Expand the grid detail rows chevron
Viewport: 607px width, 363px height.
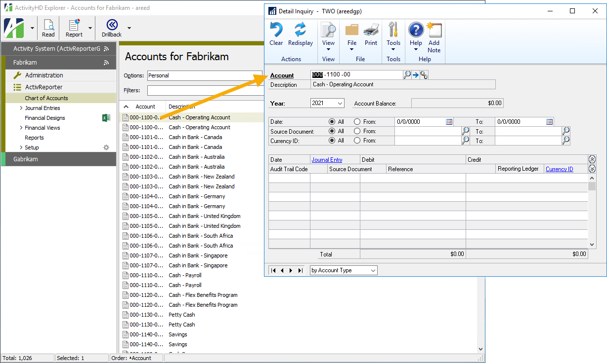pyautogui.click(x=592, y=169)
